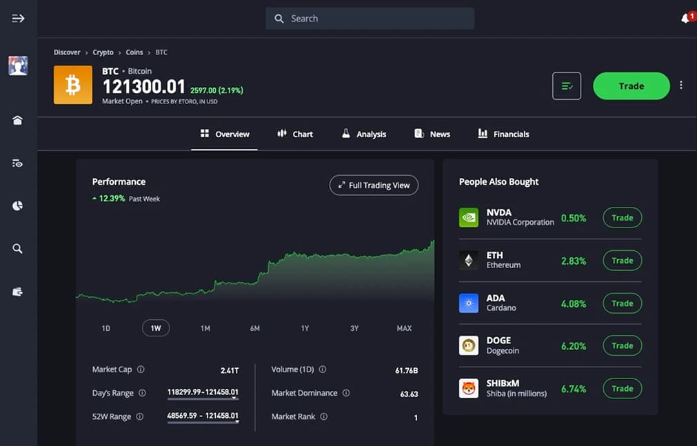Open the Portfolio pie chart icon
The image size is (697, 446).
pyautogui.click(x=17, y=205)
